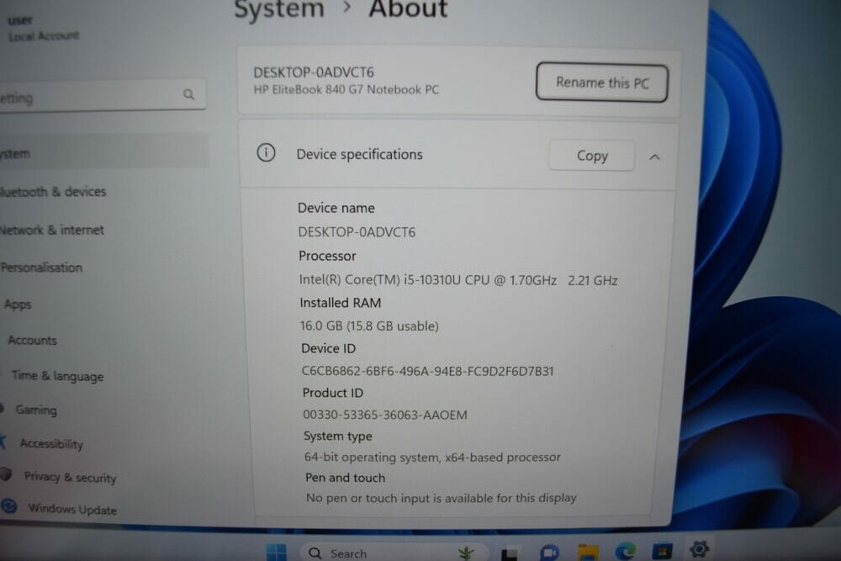841x561 pixels.
Task: Open Personalisation settings
Action: 42,267
